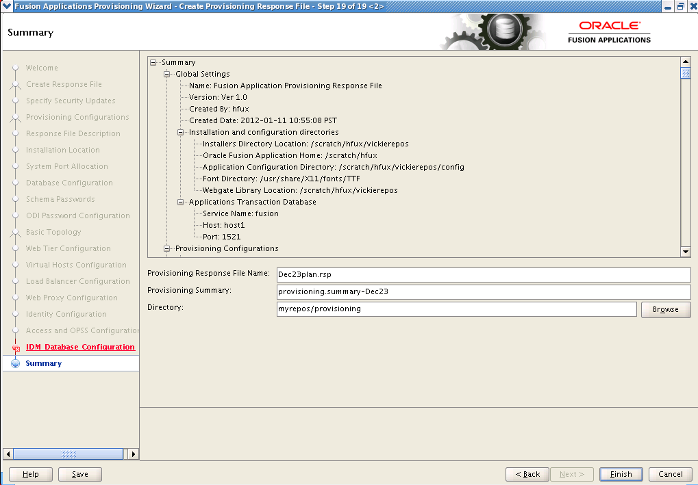Select the Service Name: fusion row
698x485 pixels.
pyautogui.click(x=240, y=214)
